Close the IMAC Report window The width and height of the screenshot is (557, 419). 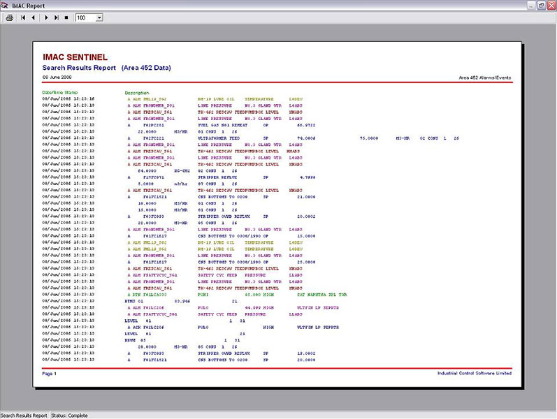click(x=551, y=4)
